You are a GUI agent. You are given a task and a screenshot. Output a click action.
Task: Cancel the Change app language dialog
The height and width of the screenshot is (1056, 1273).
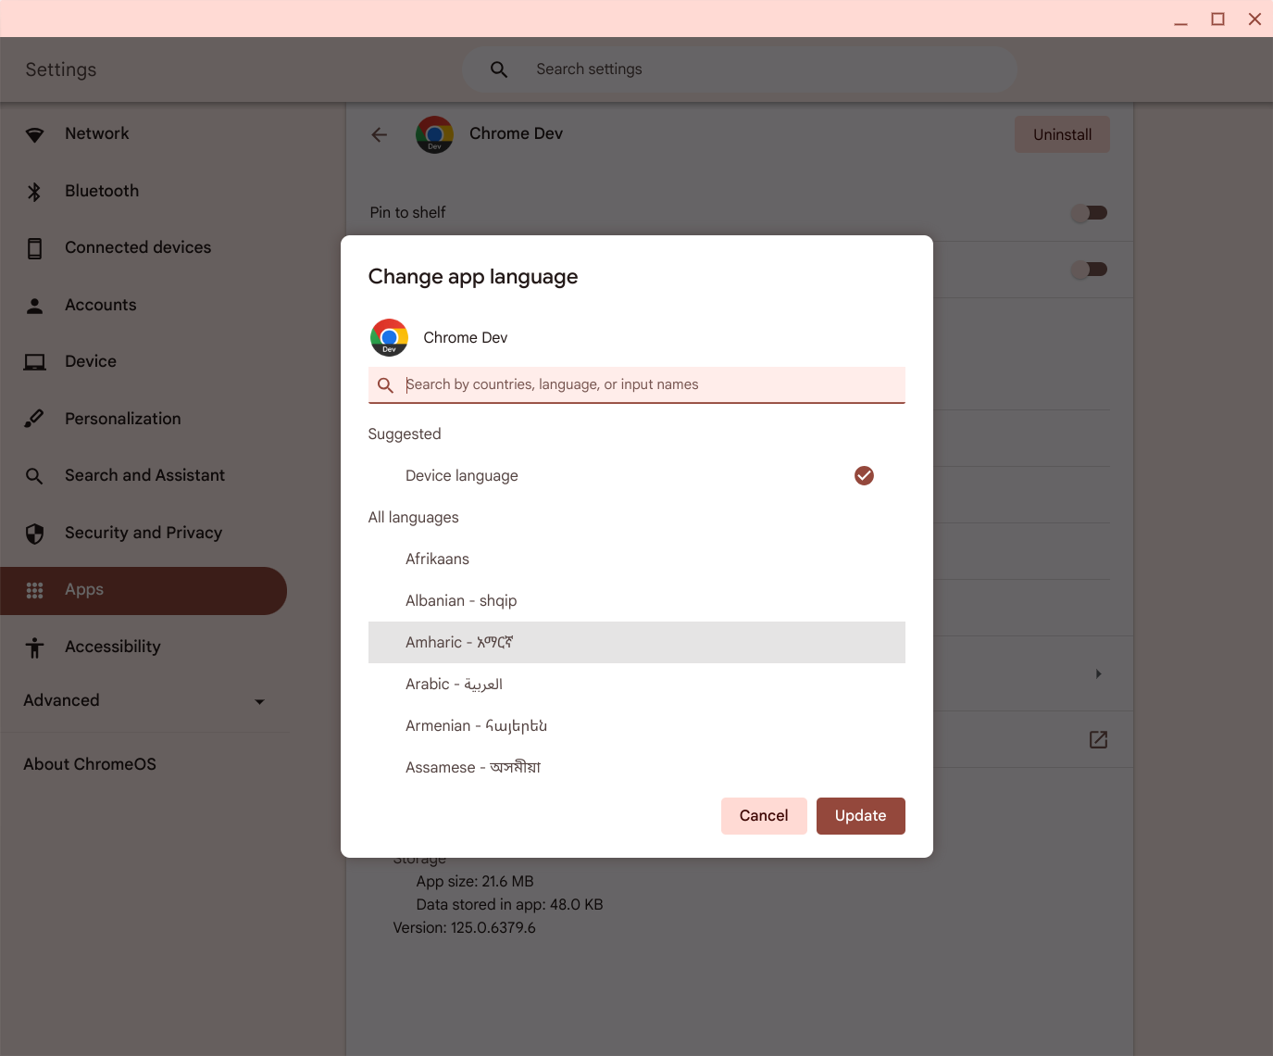[x=763, y=815]
